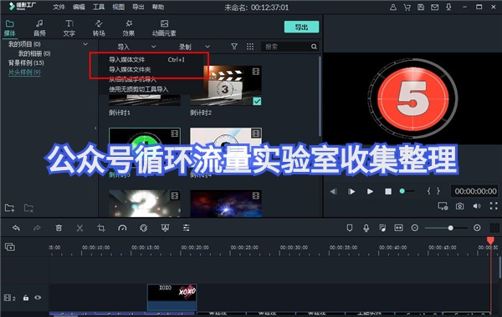Open the shopping cart icon
Viewport: 502px width, 317px height.
(x=407, y=7)
